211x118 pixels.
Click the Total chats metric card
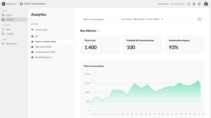(x=100, y=45)
